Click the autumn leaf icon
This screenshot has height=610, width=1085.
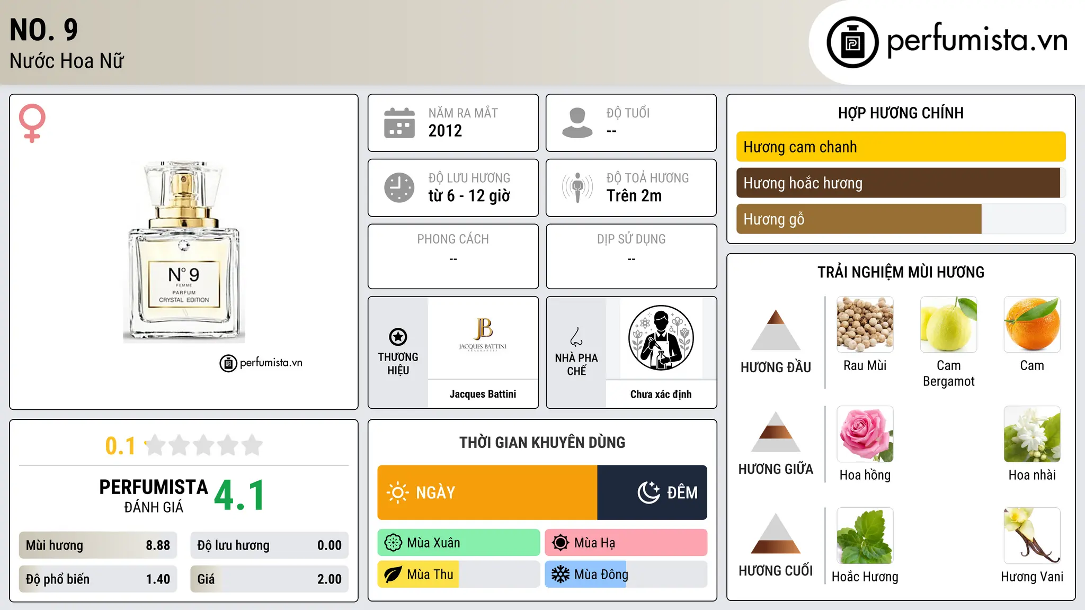coord(393,575)
